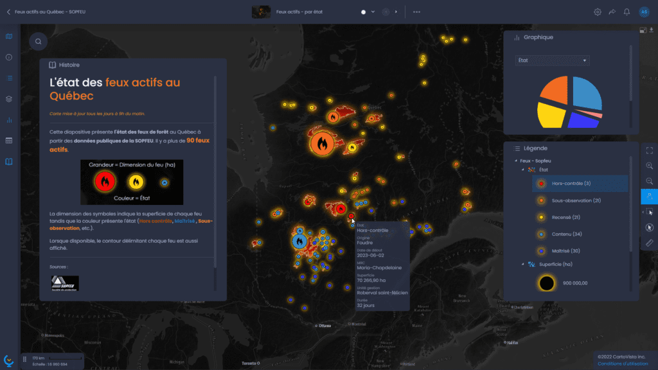Viewport: 658px width, 370px height.
Task: Toggle Recensé (21) legend class
Action: coord(580,217)
